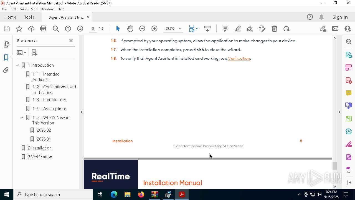This screenshot has width=355, height=200.
Task: Open File Explorer from the taskbar
Action: coord(127,194)
